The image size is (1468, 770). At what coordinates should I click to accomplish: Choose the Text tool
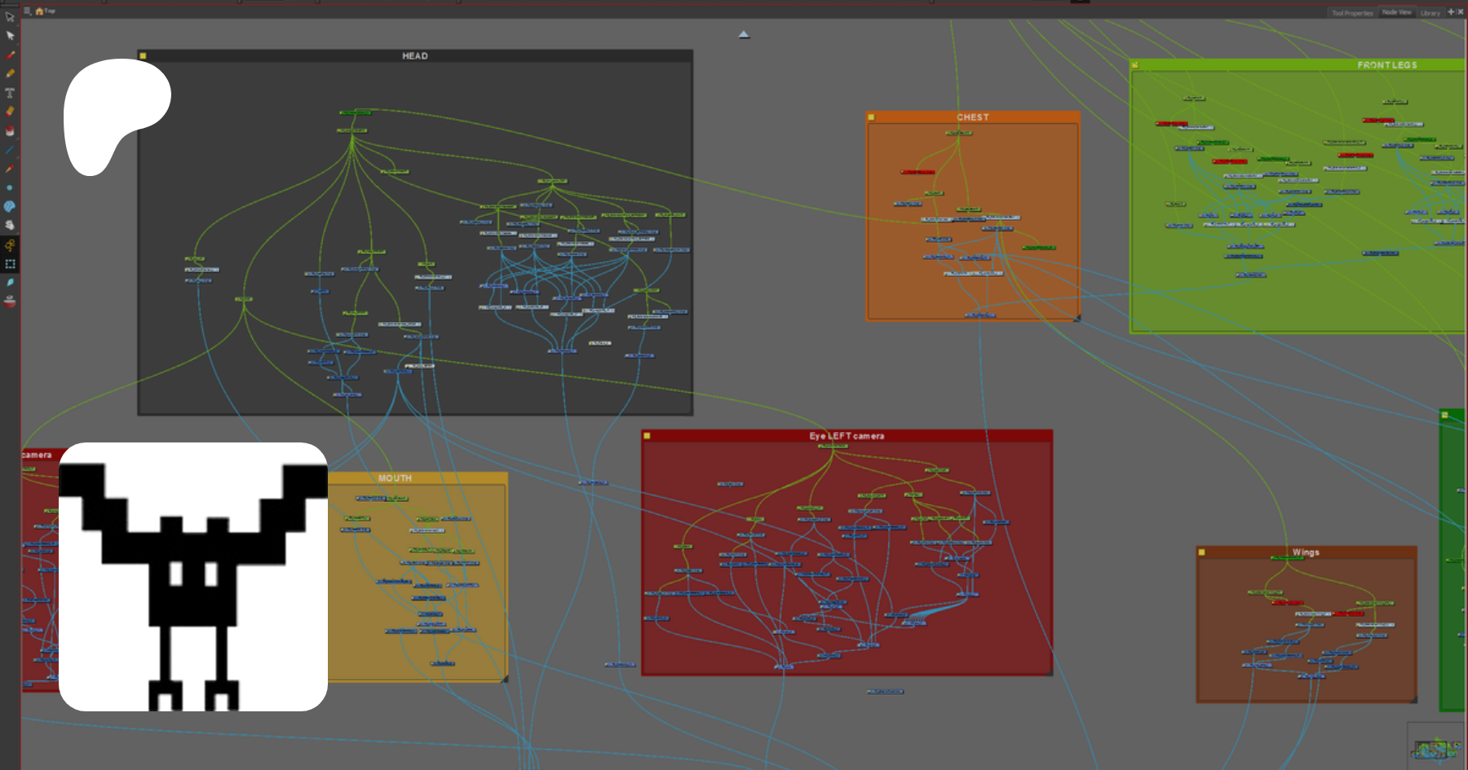coord(10,93)
